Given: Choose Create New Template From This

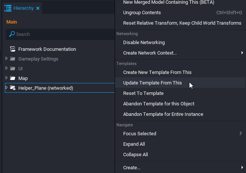Looking at the screenshot, I should (157, 72).
